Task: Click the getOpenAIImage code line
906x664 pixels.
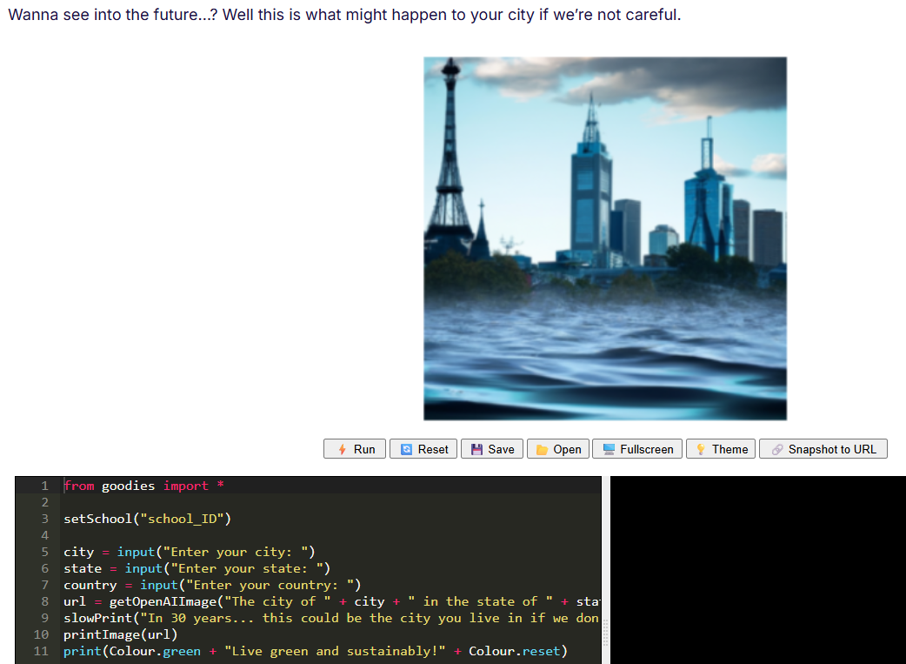Action: (x=332, y=601)
